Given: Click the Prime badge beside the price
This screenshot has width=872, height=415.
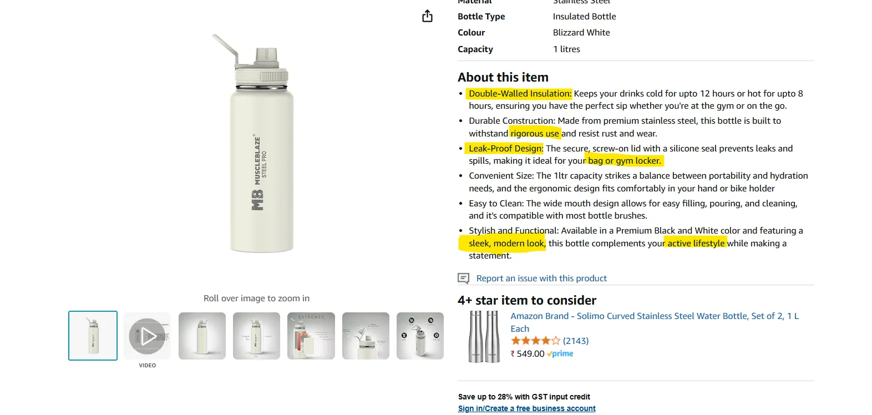Looking at the screenshot, I should [560, 353].
